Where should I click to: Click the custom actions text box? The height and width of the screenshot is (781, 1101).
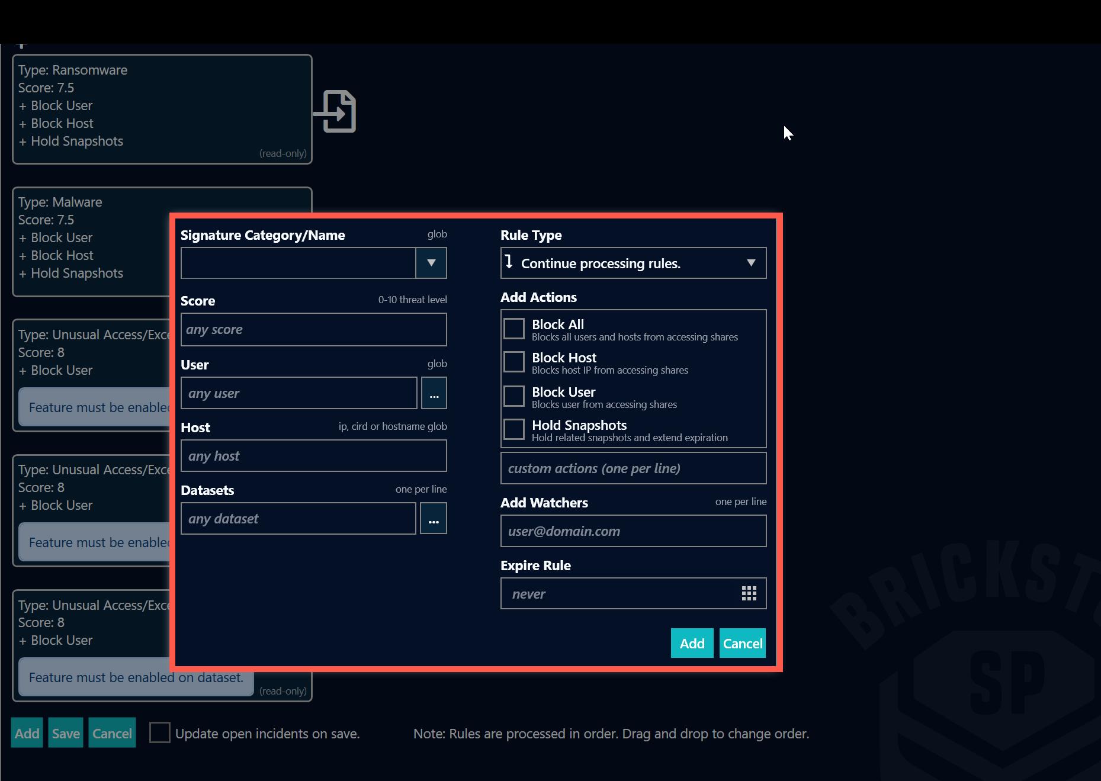tap(633, 468)
